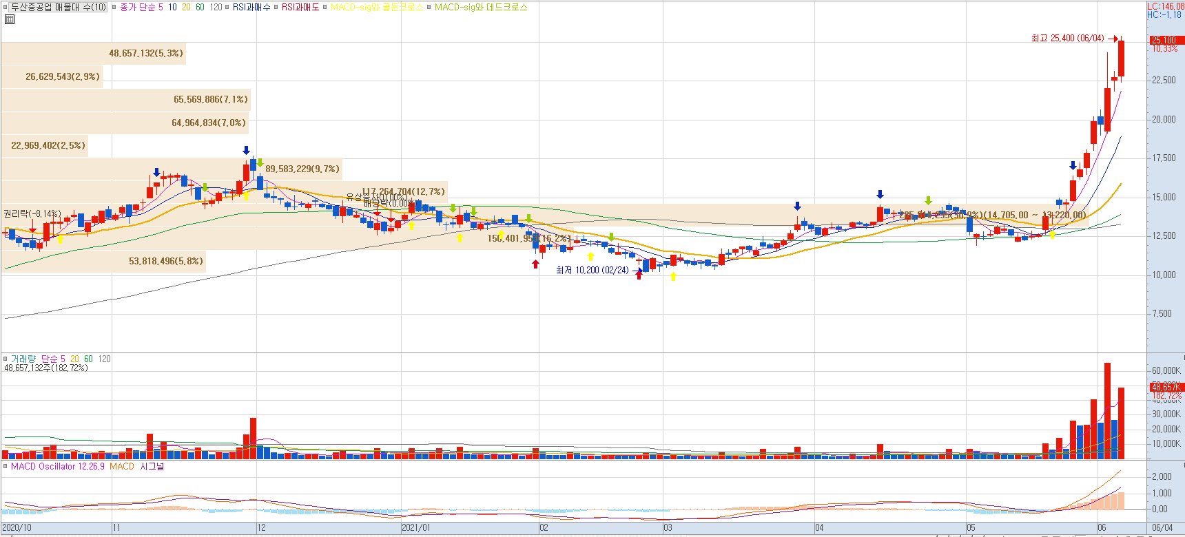
Task: Select the MACD-sig와 데드크로스 indicator label
Action: point(481,7)
